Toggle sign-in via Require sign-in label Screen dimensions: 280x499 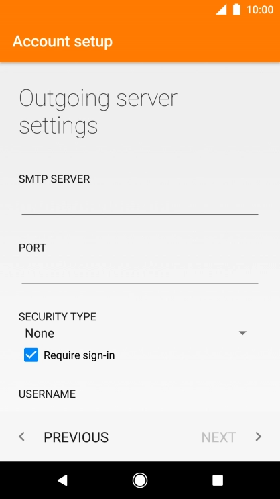pyautogui.click(x=79, y=355)
